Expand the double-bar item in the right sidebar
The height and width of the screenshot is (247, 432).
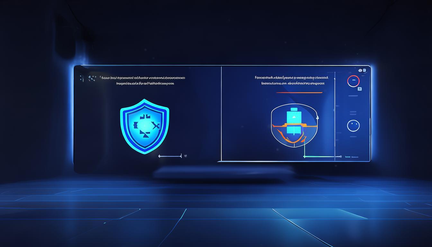[353, 113]
